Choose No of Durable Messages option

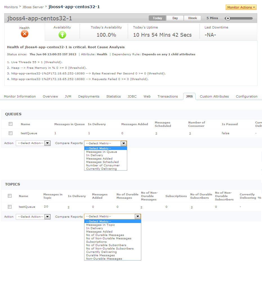pos(113,235)
